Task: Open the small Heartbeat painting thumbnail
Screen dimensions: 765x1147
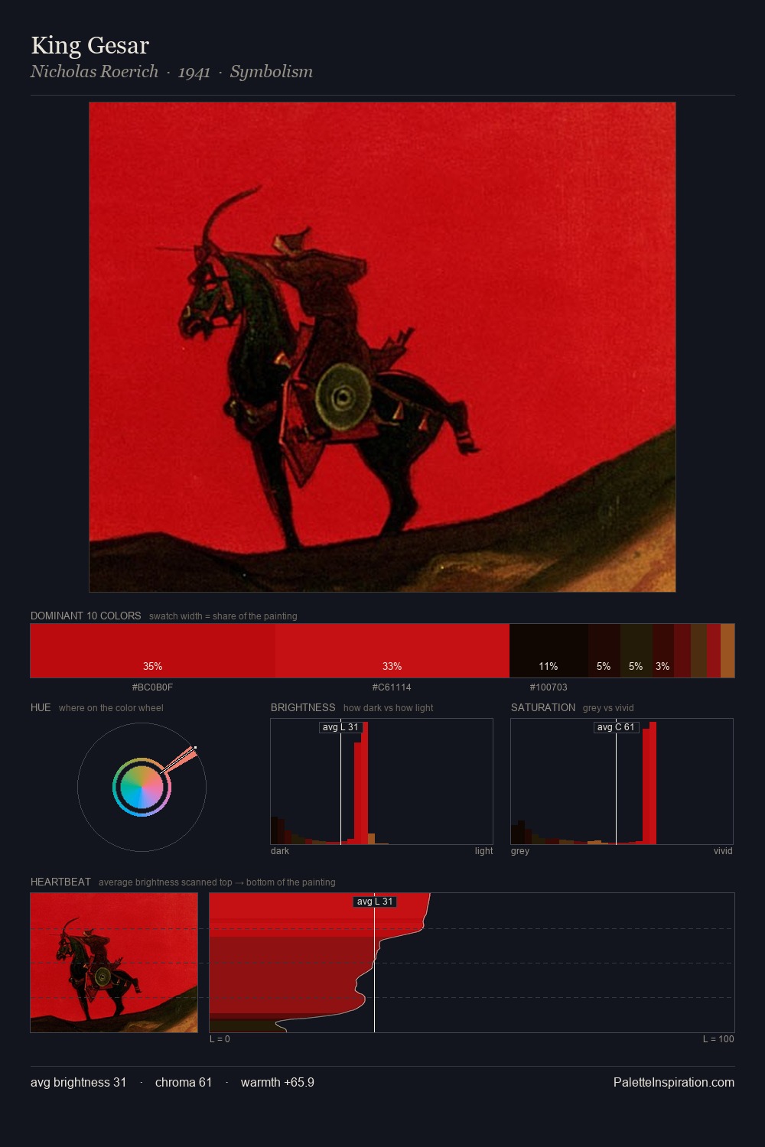Action: pyautogui.click(x=114, y=963)
